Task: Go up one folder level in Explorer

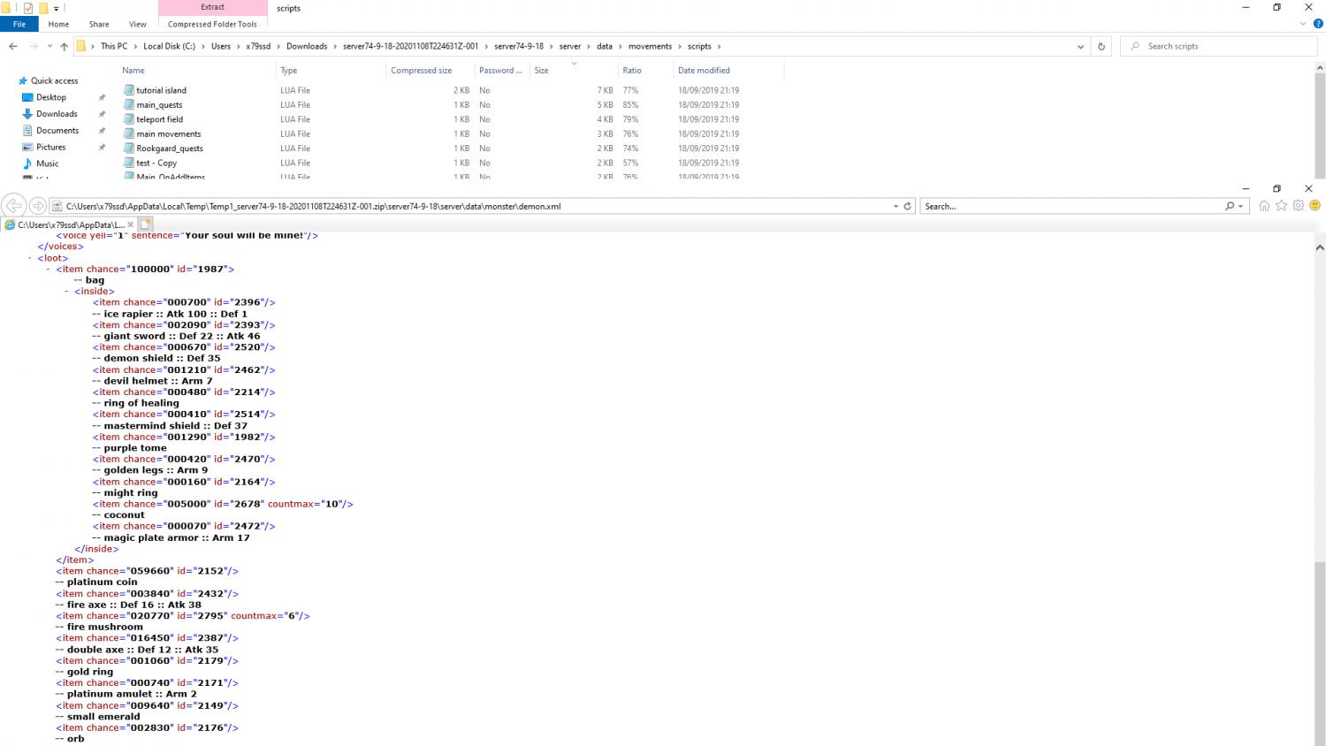Action: point(64,47)
